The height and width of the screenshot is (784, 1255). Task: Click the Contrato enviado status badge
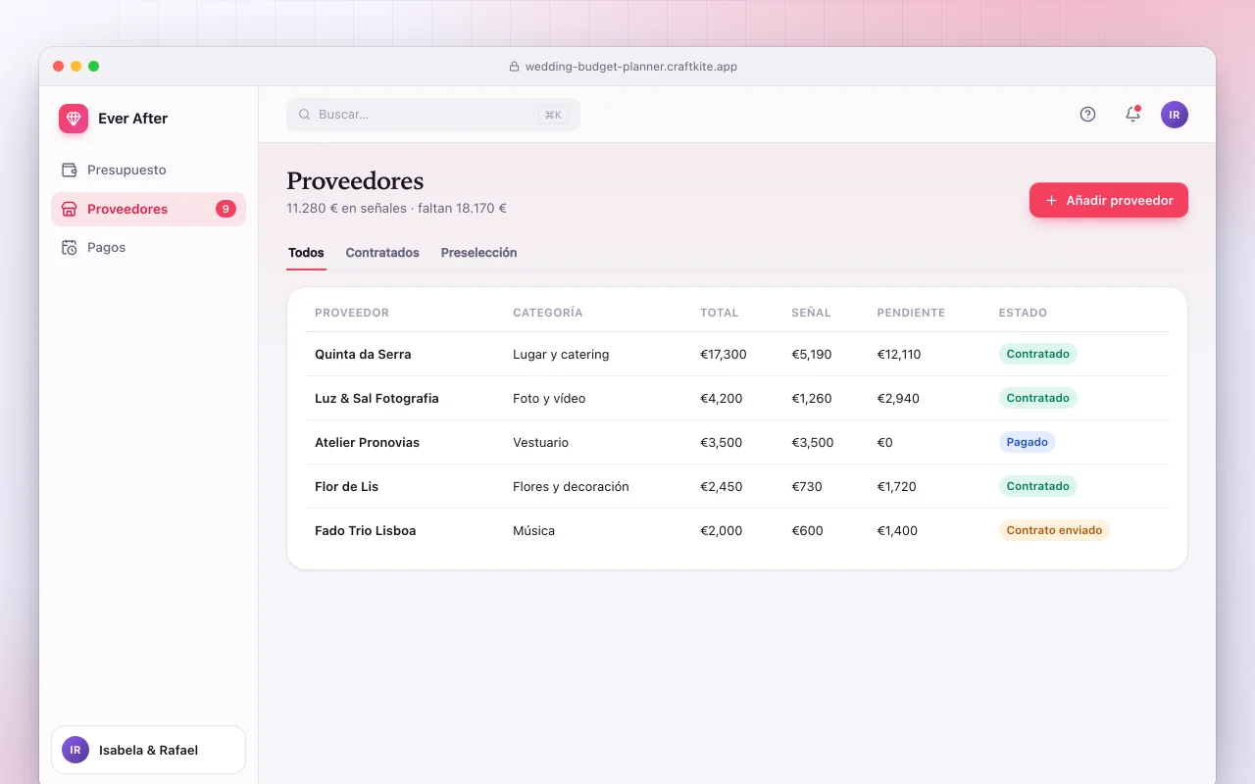[x=1054, y=530]
